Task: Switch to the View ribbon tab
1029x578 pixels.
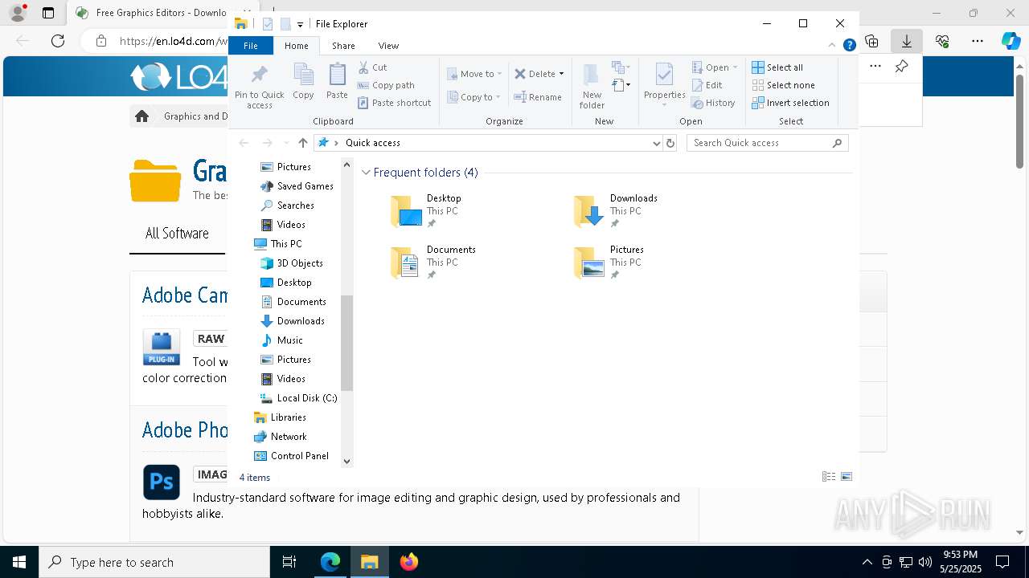Action: point(388,46)
